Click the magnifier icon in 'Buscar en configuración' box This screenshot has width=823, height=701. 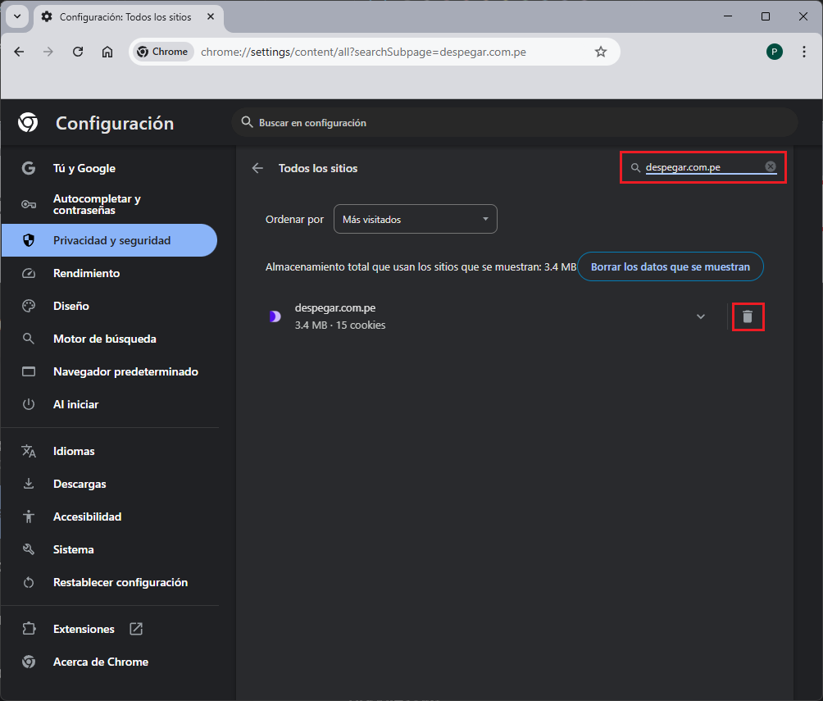point(247,122)
